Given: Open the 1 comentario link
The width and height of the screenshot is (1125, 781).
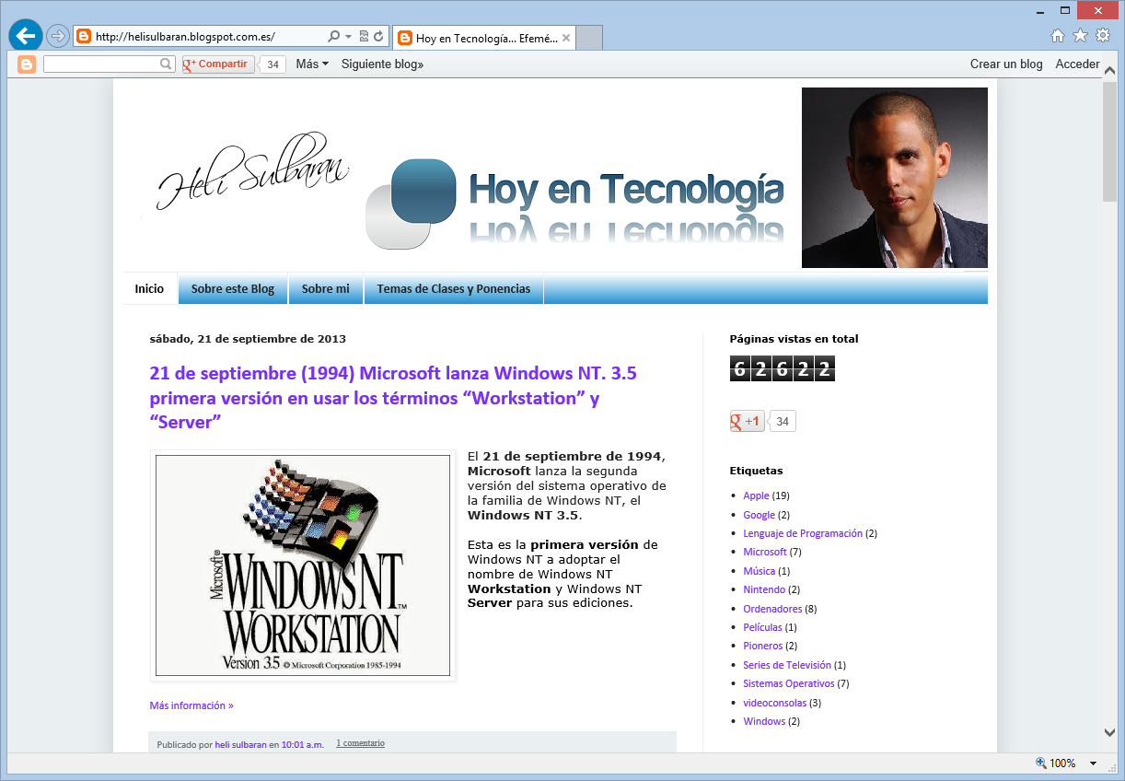Looking at the screenshot, I should (360, 743).
